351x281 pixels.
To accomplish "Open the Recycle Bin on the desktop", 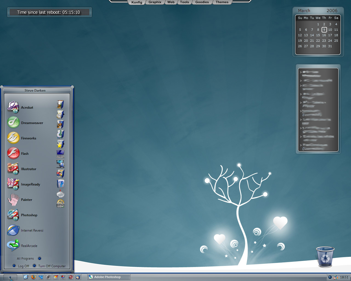I will (x=325, y=257).
